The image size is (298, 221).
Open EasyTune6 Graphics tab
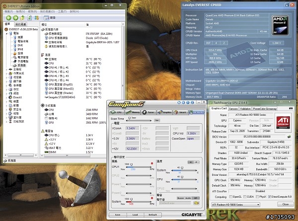[164, 112]
